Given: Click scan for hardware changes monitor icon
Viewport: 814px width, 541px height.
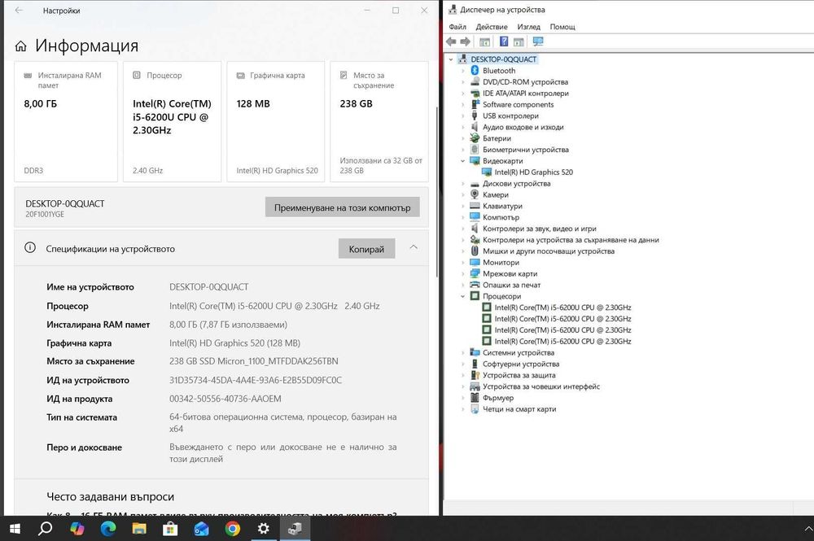Looking at the screenshot, I should pyautogui.click(x=538, y=41).
